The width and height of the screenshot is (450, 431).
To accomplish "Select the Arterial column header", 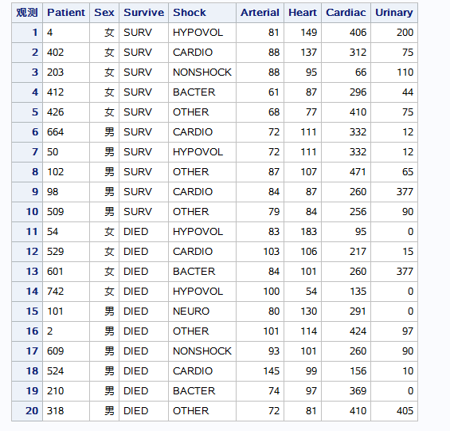I will [260, 13].
